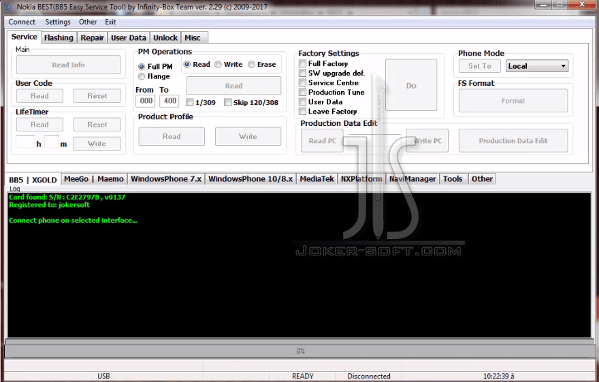Viewport: 599px width, 382px height.
Task: Open the User Data tab
Action: pyautogui.click(x=129, y=38)
